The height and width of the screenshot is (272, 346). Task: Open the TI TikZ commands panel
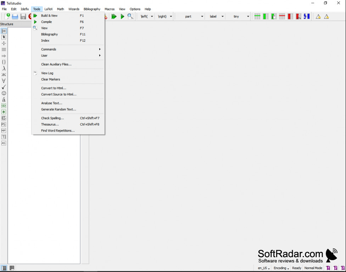click(4, 137)
